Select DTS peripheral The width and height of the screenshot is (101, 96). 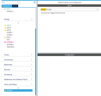click(x=8, y=40)
